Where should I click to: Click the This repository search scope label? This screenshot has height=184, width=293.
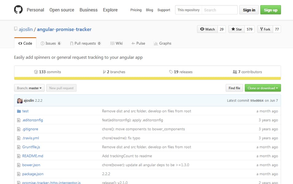[188, 10]
